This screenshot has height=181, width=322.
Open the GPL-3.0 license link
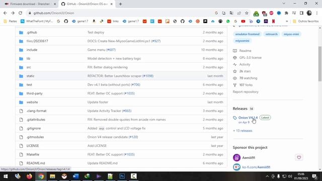pos(251,58)
